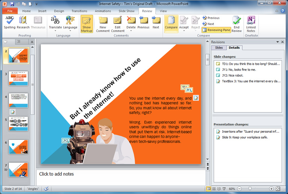Switch to the Transitions ribbon tab
Image resolution: width=288 pixels, height=194 pixels.
(79, 11)
